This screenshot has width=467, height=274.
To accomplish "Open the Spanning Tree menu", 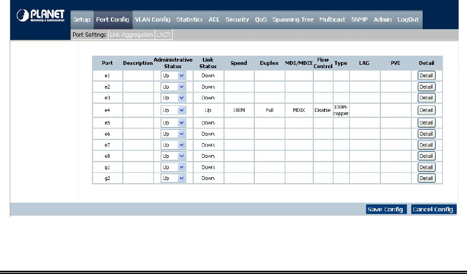I will tap(293, 19).
